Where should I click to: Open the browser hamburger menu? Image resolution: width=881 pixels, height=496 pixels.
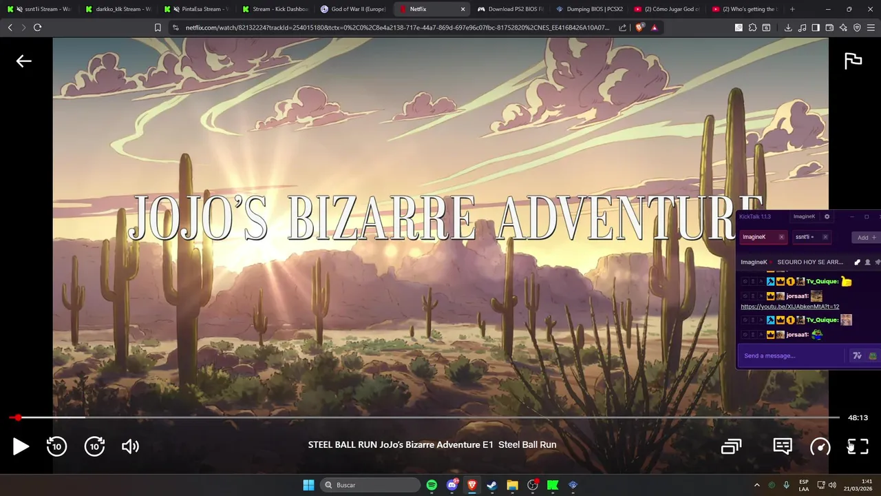(871, 28)
